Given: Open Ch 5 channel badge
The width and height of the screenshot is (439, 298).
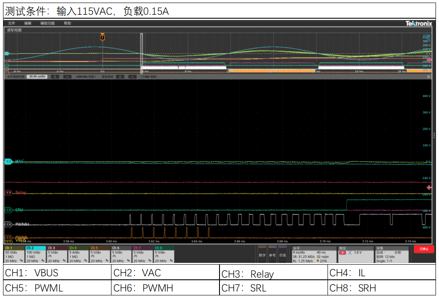Looking at the screenshot, I should tap(100, 254).
